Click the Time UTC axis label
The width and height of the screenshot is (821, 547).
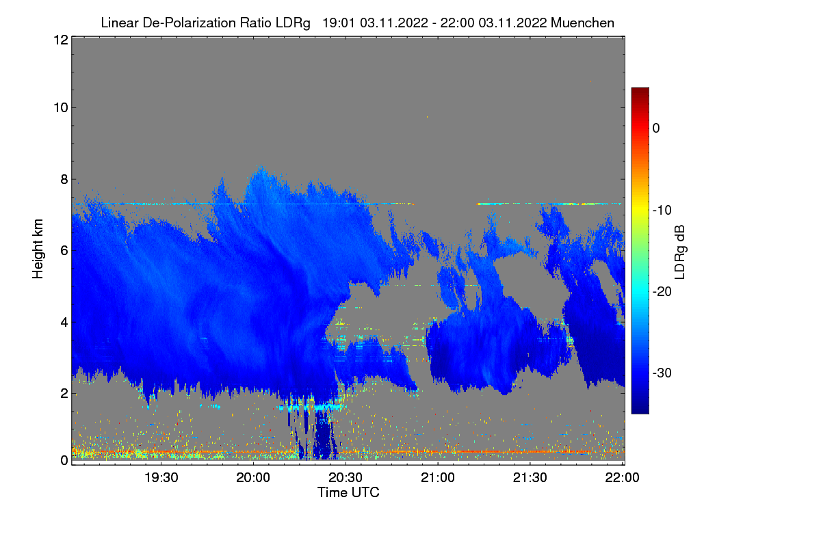click(x=348, y=492)
